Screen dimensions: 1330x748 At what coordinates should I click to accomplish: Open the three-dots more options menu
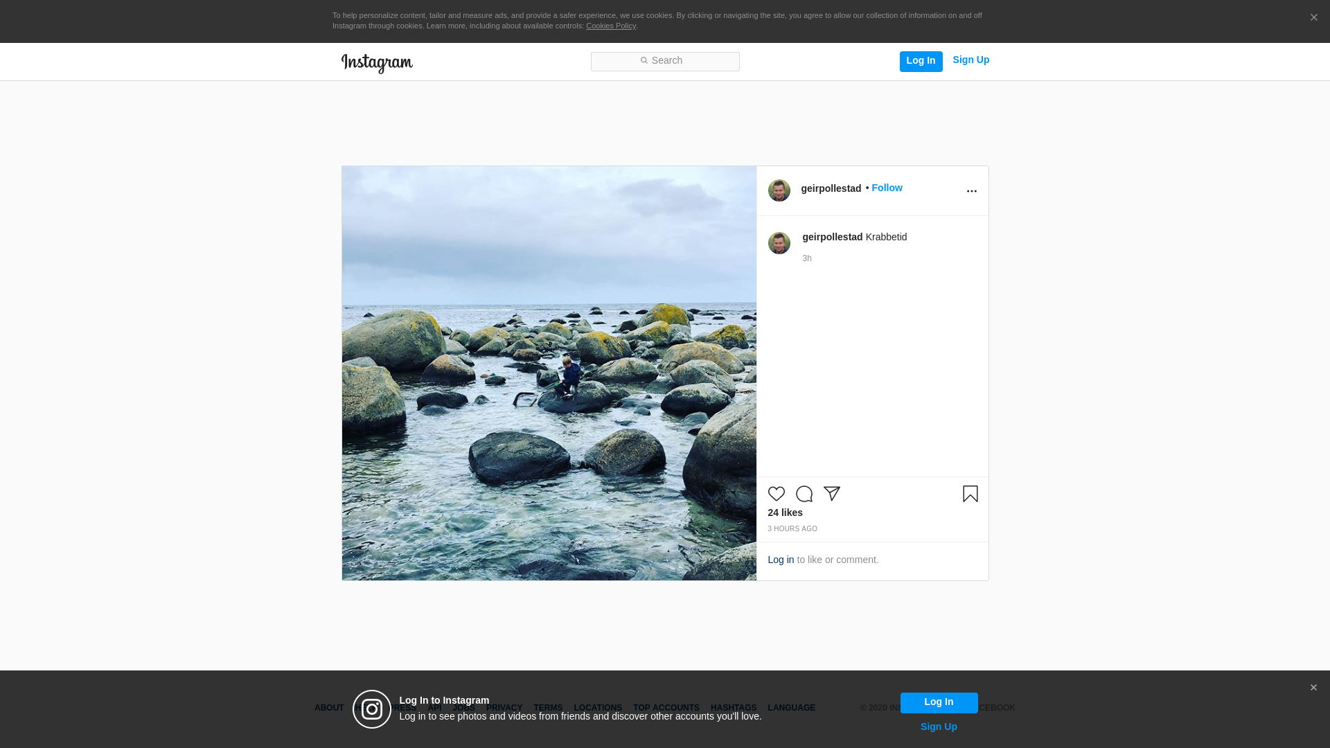pos(971,191)
